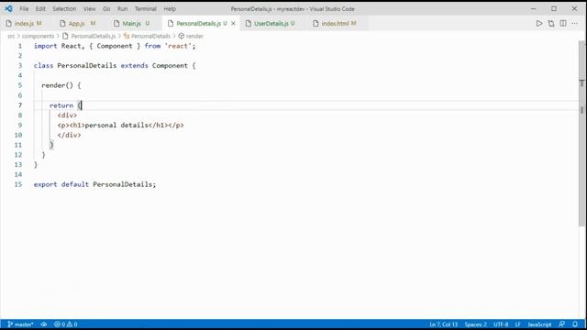The height and width of the screenshot is (330, 587).
Task: Click the components breadcrumb
Action: [38, 36]
